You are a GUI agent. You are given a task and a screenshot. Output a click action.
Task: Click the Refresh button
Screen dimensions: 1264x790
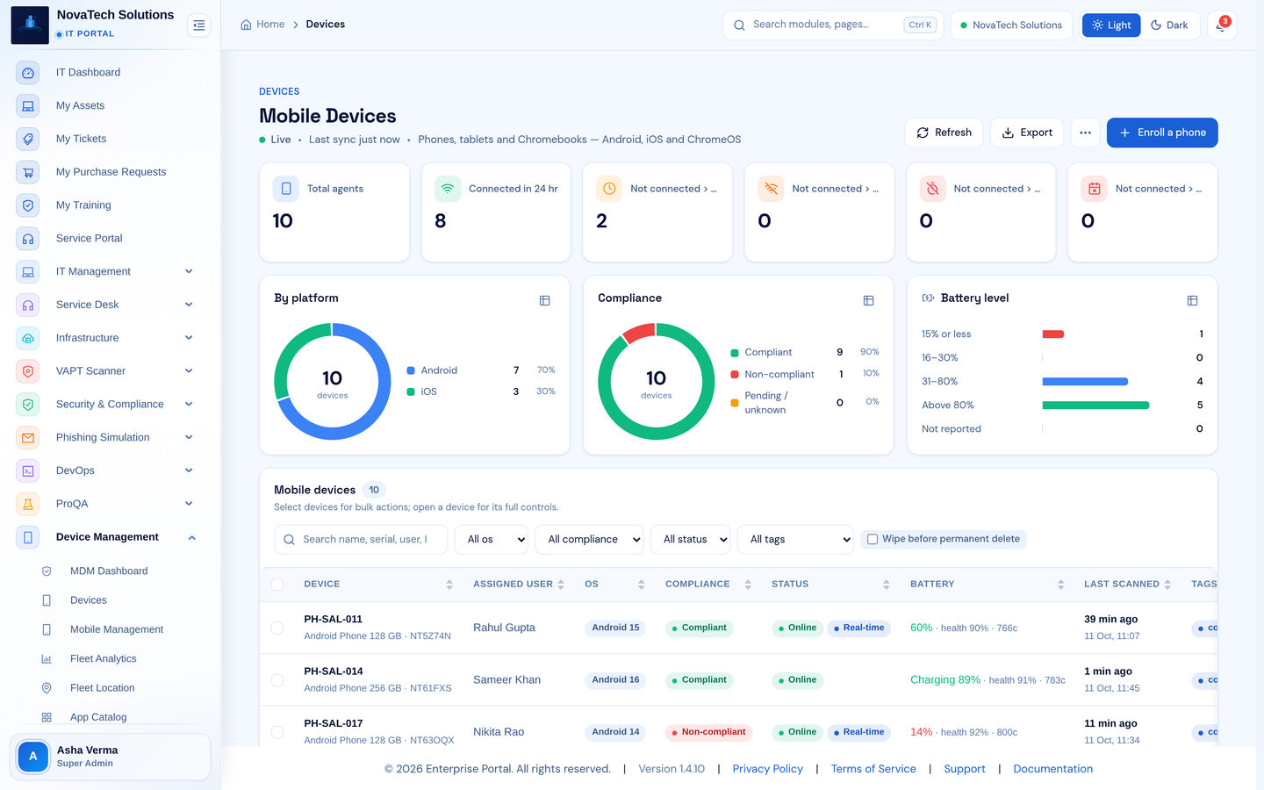(944, 133)
